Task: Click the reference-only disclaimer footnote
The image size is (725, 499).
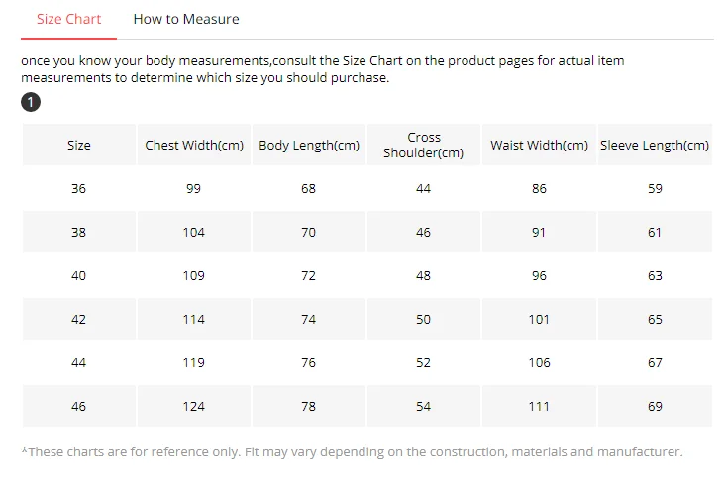Action: (x=352, y=451)
